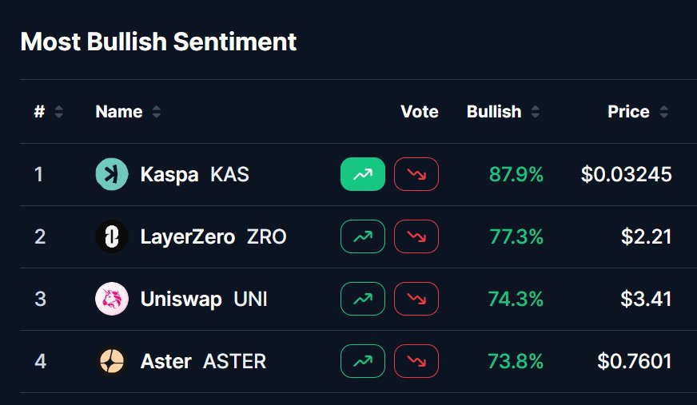Vote bullish on Aster
Screen dimensions: 697x405
[x=363, y=361]
